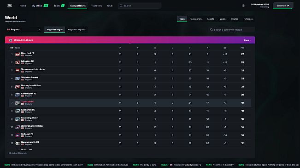Open the England country dropdown
300x168 pixels.
pos(24,29)
